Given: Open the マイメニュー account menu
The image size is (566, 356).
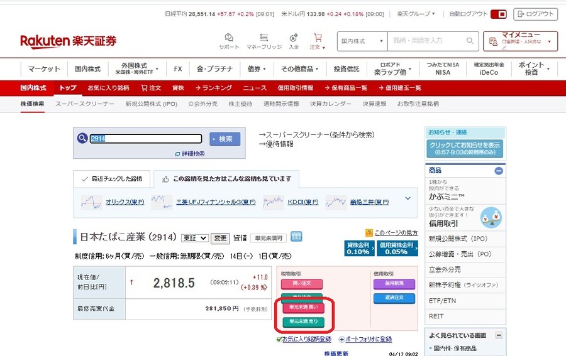Looking at the screenshot, I should pyautogui.click(x=520, y=41).
